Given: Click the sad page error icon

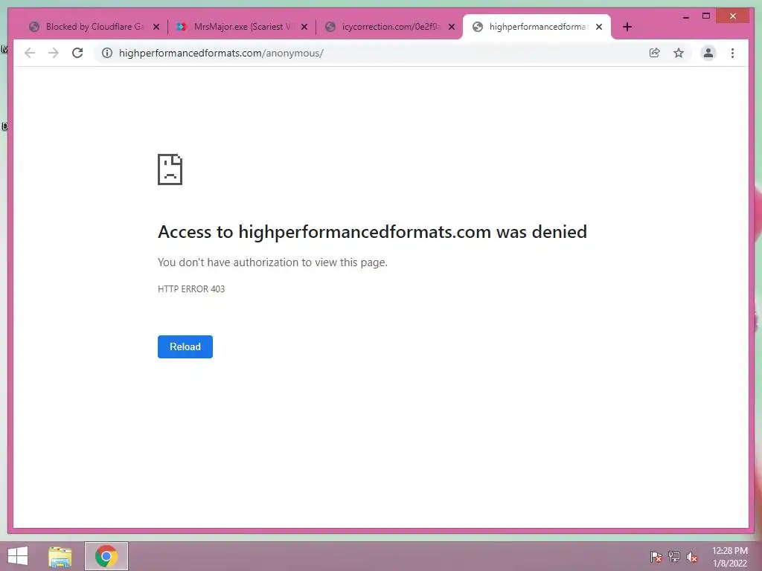Looking at the screenshot, I should 170,170.
